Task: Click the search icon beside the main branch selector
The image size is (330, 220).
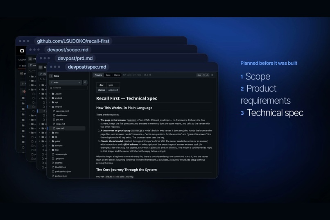Action: [x=85, y=82]
